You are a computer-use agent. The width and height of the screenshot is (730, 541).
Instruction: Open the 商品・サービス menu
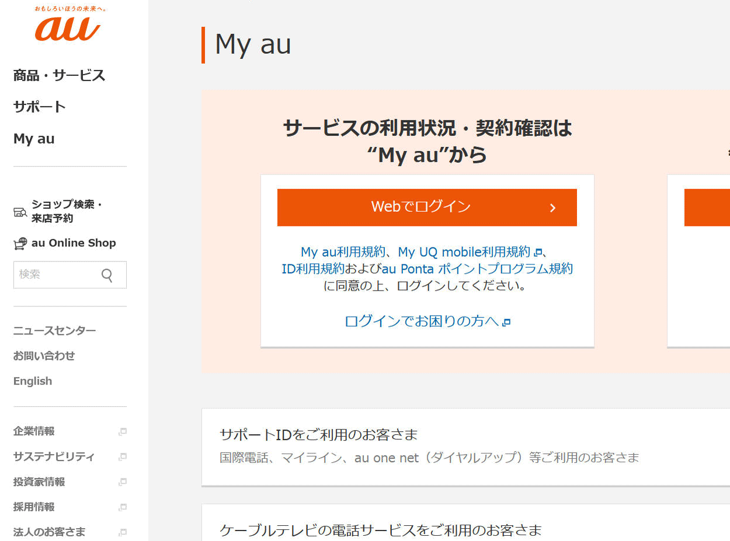point(59,75)
